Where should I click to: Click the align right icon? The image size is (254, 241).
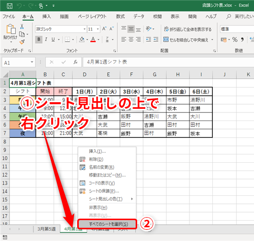point(138,40)
